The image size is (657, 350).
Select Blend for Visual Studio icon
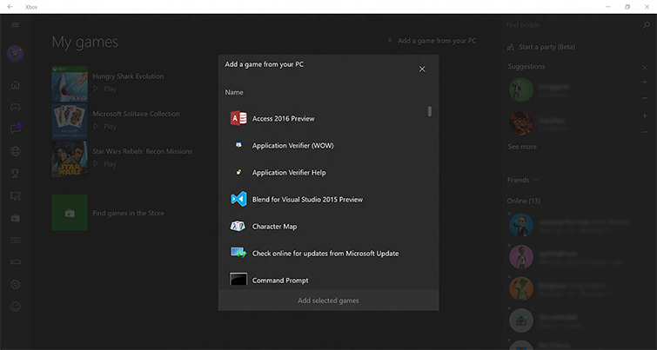click(x=238, y=199)
